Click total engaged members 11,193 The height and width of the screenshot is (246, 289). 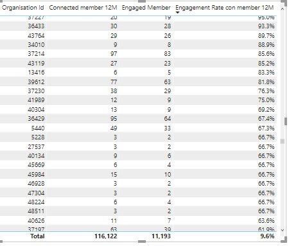pos(161,236)
